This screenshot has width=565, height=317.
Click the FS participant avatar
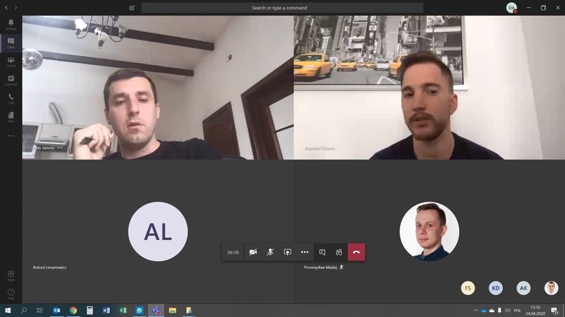pos(468,288)
